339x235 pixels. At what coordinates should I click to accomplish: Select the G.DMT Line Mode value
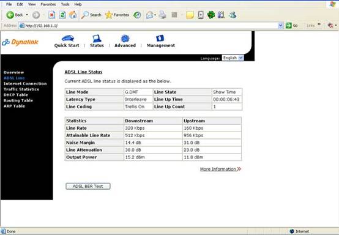click(x=132, y=92)
